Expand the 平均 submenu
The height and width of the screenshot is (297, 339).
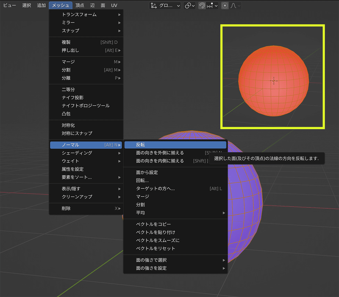click(x=175, y=213)
